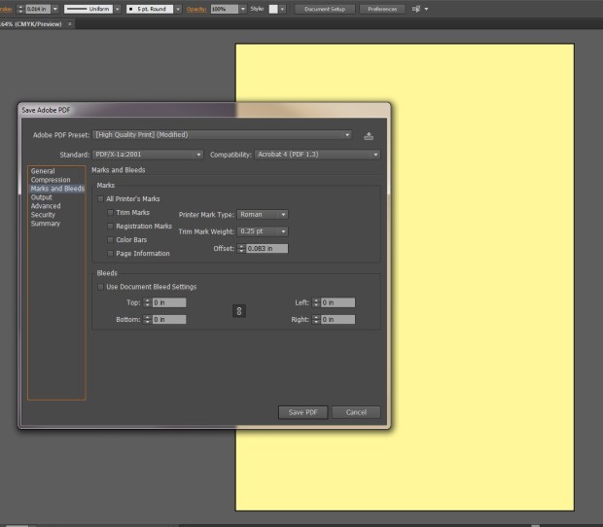This screenshot has width=603, height=527.
Task: Click the Left bleed stepper arrows
Action: [x=316, y=302]
